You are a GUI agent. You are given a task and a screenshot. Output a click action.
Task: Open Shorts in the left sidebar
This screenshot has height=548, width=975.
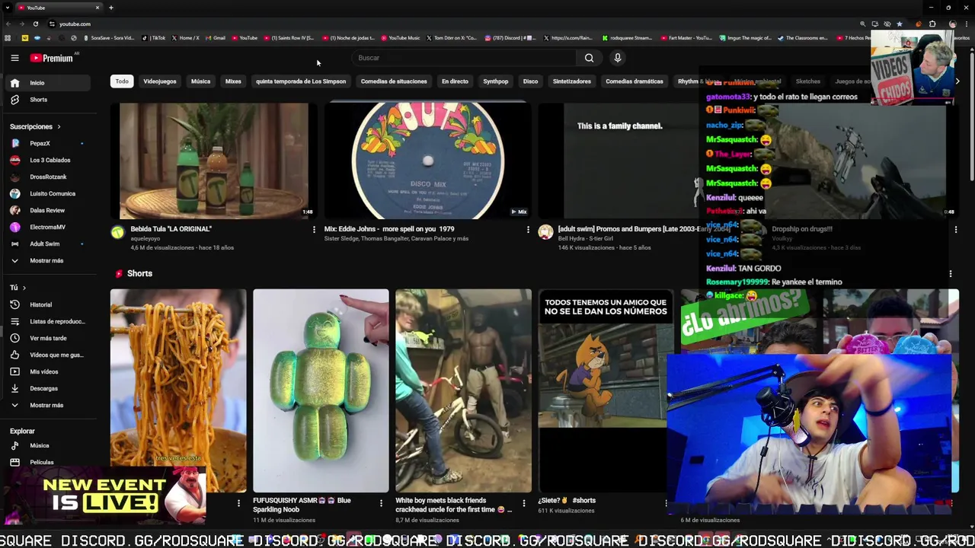tap(49, 100)
